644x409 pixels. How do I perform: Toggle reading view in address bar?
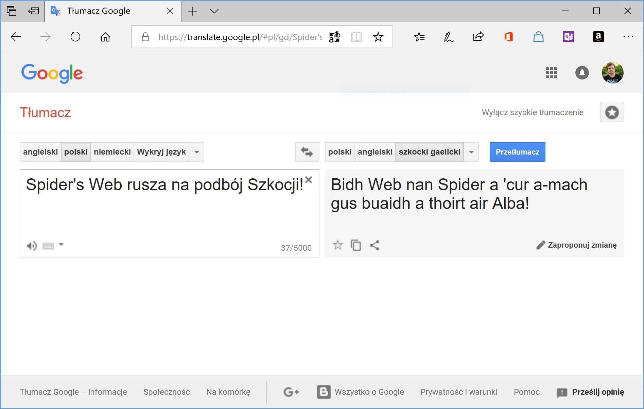(x=356, y=37)
